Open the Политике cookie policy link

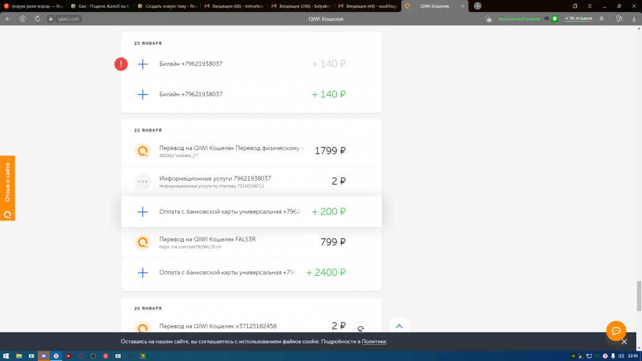pyautogui.click(x=374, y=341)
